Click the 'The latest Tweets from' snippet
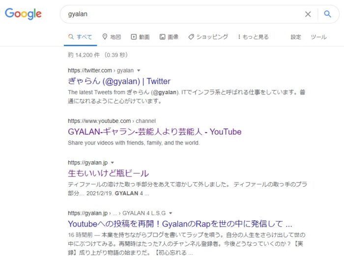This screenshot has height=266, width=344. coord(186,96)
